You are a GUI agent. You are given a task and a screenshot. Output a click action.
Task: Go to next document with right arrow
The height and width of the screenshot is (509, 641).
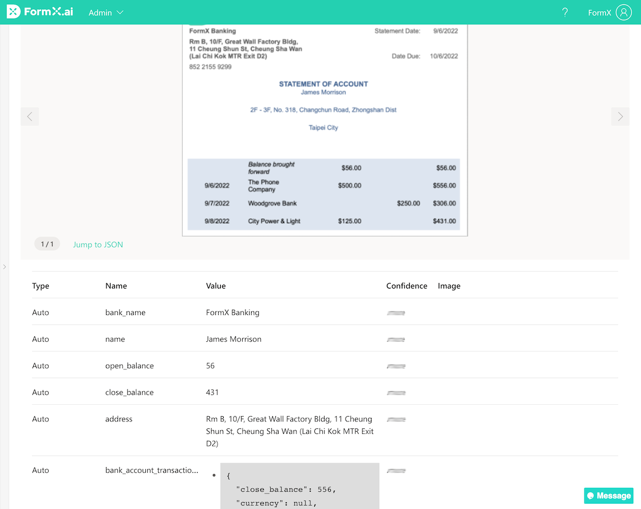620,117
